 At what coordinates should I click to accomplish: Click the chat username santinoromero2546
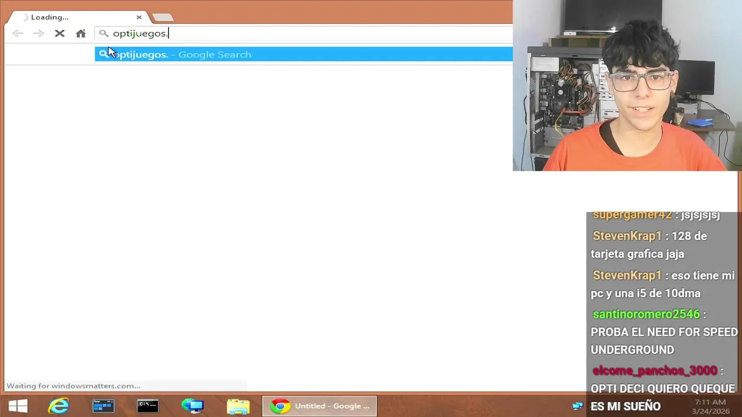tap(646, 314)
